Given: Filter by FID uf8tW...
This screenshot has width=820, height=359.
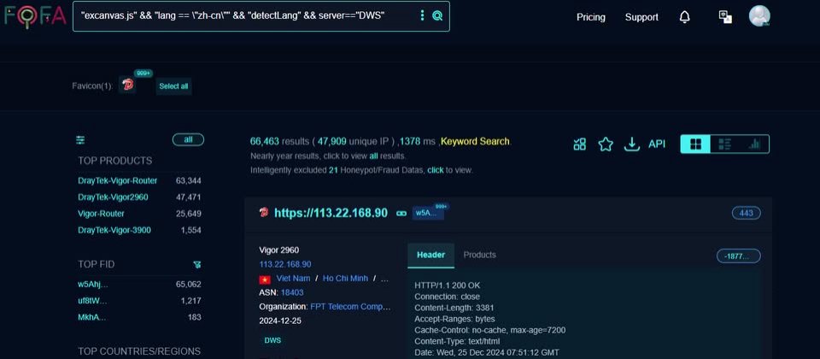Looking at the screenshot, I should coord(92,300).
